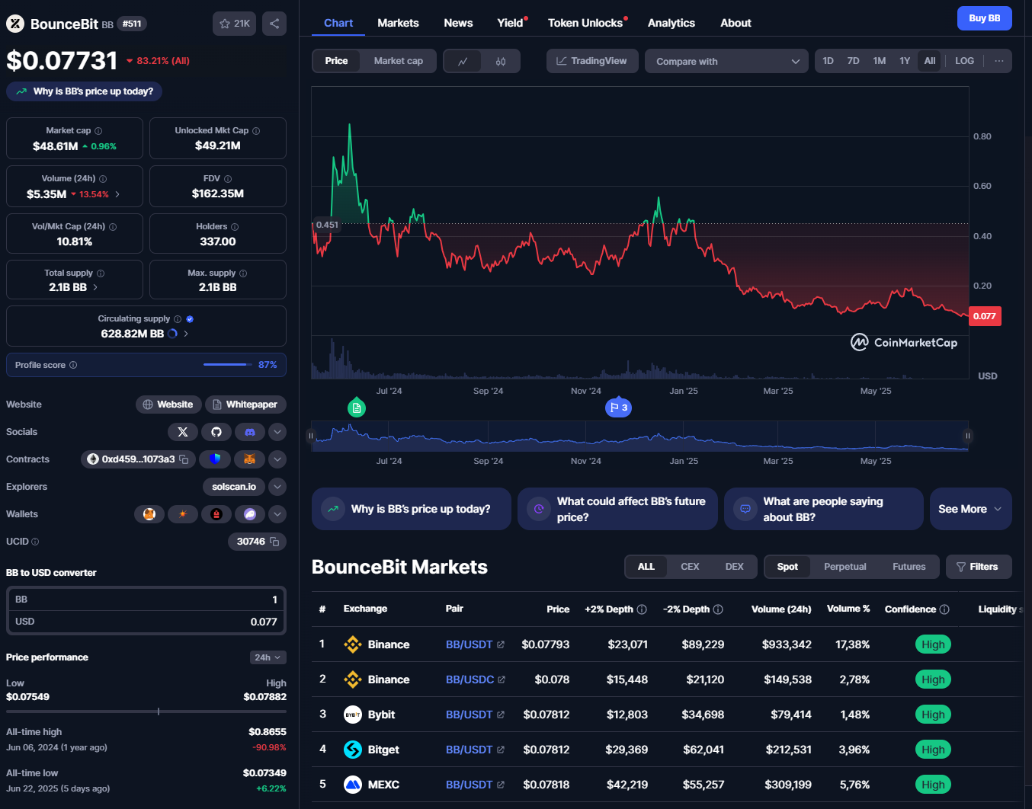Click the BB amount field in converter
This screenshot has height=809, width=1032.
point(146,600)
